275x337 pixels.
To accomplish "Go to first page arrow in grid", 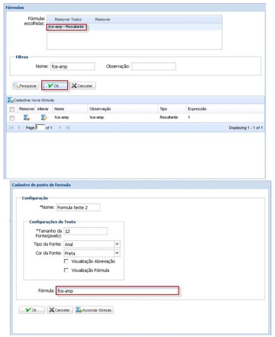I will 11,128.
